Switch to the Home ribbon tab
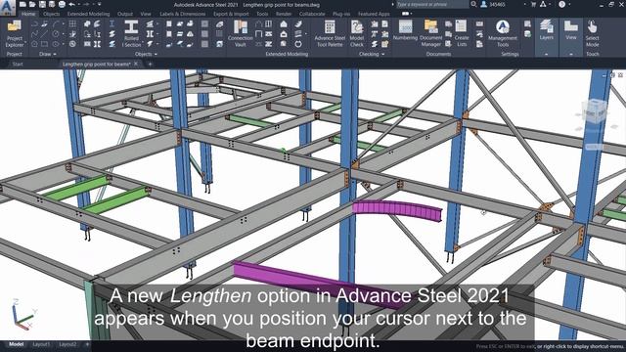 [28, 14]
